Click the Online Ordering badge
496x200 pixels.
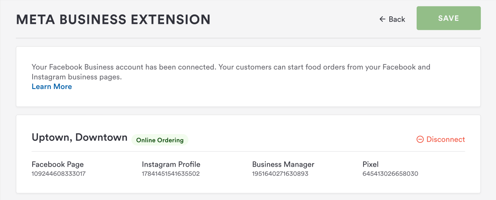pyautogui.click(x=160, y=140)
